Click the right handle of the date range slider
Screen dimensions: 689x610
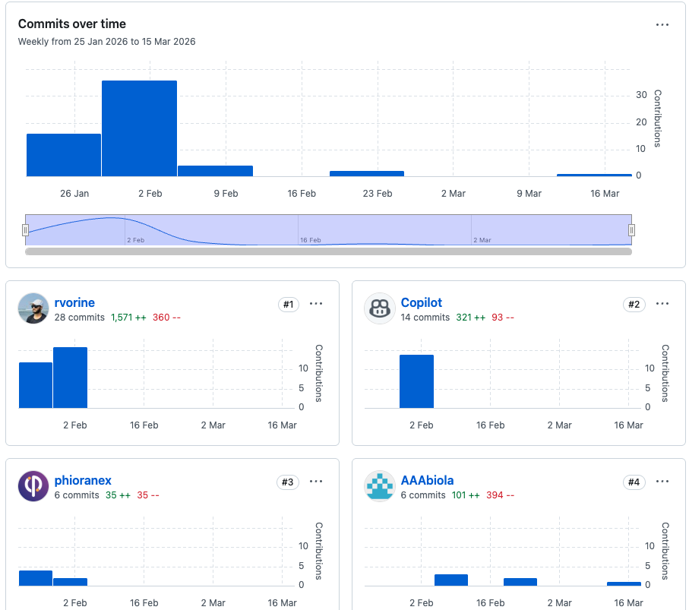tap(631, 229)
